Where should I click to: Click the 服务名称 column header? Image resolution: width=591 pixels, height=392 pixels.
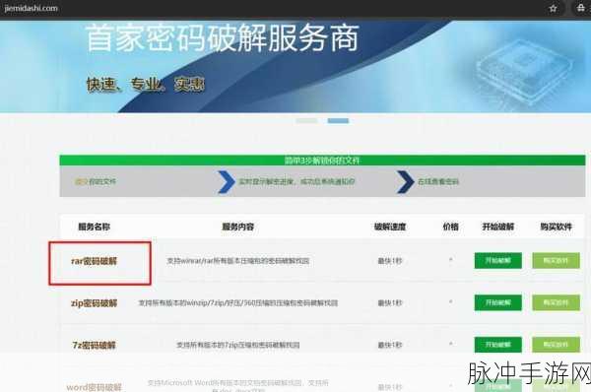95,227
